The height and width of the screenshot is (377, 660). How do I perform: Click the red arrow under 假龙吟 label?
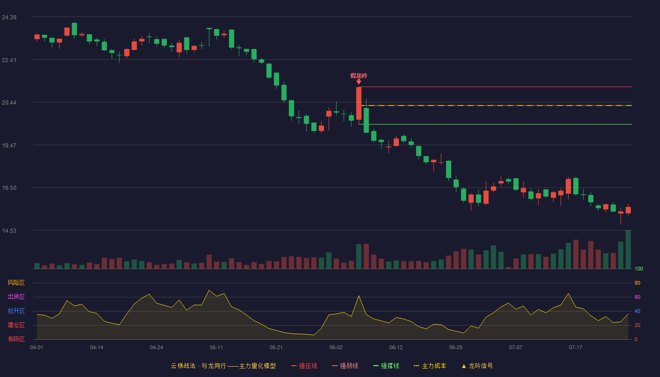coord(359,82)
